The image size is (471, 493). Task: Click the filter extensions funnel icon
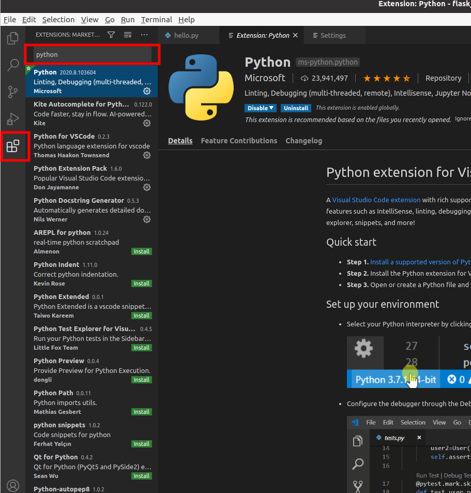tap(111, 35)
